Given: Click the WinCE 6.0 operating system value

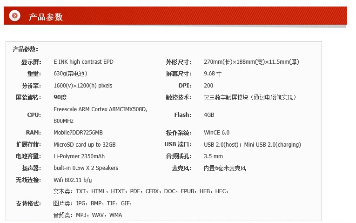Looking at the screenshot, I should (x=216, y=133).
